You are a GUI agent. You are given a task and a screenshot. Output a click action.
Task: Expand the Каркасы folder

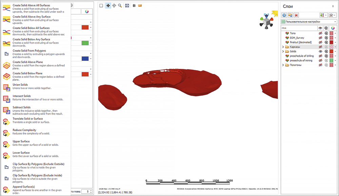(x=283, y=47)
